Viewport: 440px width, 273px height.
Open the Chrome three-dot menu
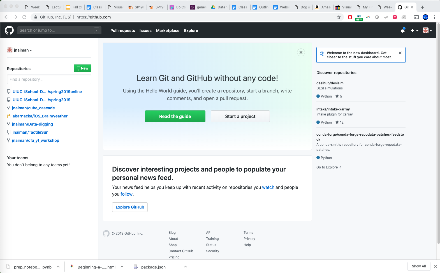pyautogui.click(x=434, y=17)
